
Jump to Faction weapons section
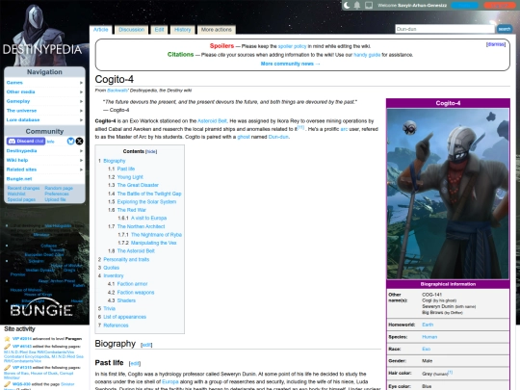(136, 293)
